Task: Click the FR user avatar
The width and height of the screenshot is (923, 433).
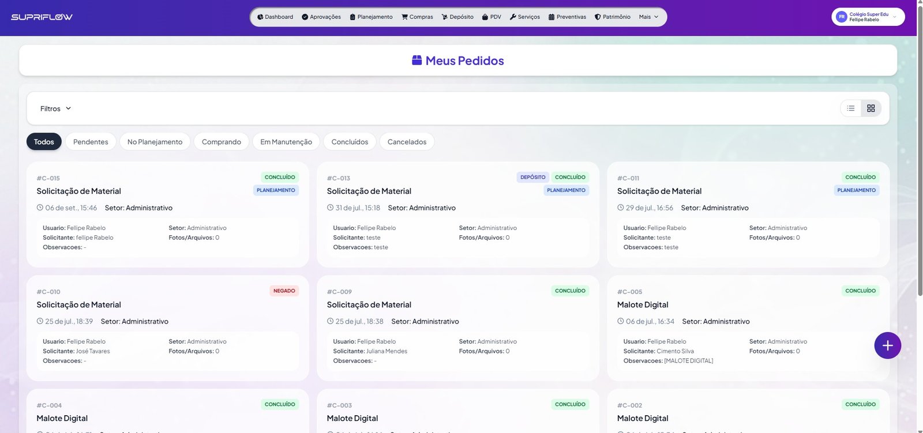Action: pyautogui.click(x=842, y=17)
